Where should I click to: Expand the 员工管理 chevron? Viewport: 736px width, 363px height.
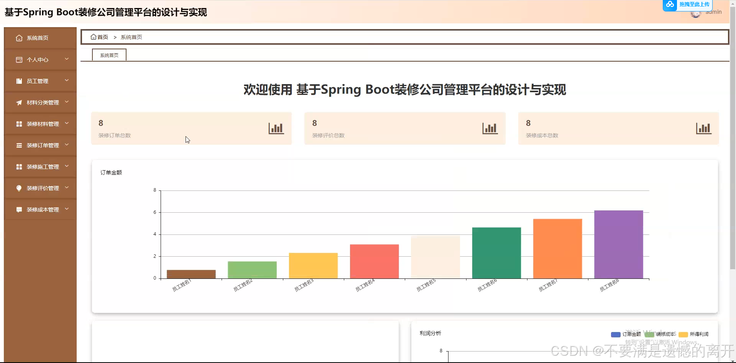coord(67,80)
